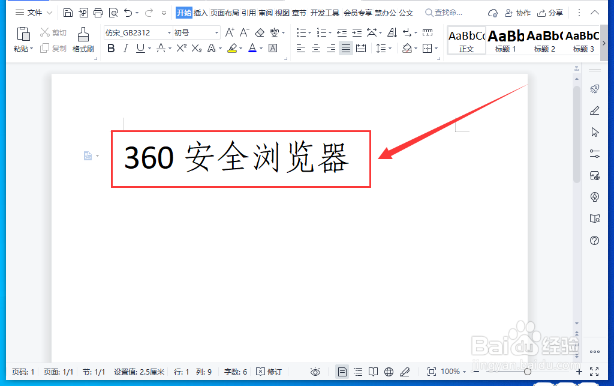Open bullet list dropdown
Viewport: 614px width, 386px height.
[x=309, y=33]
